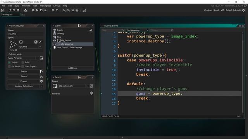This screenshot has height=139, width=248.
Task: Open Game Options gear in toolbar
Action: 53,10
